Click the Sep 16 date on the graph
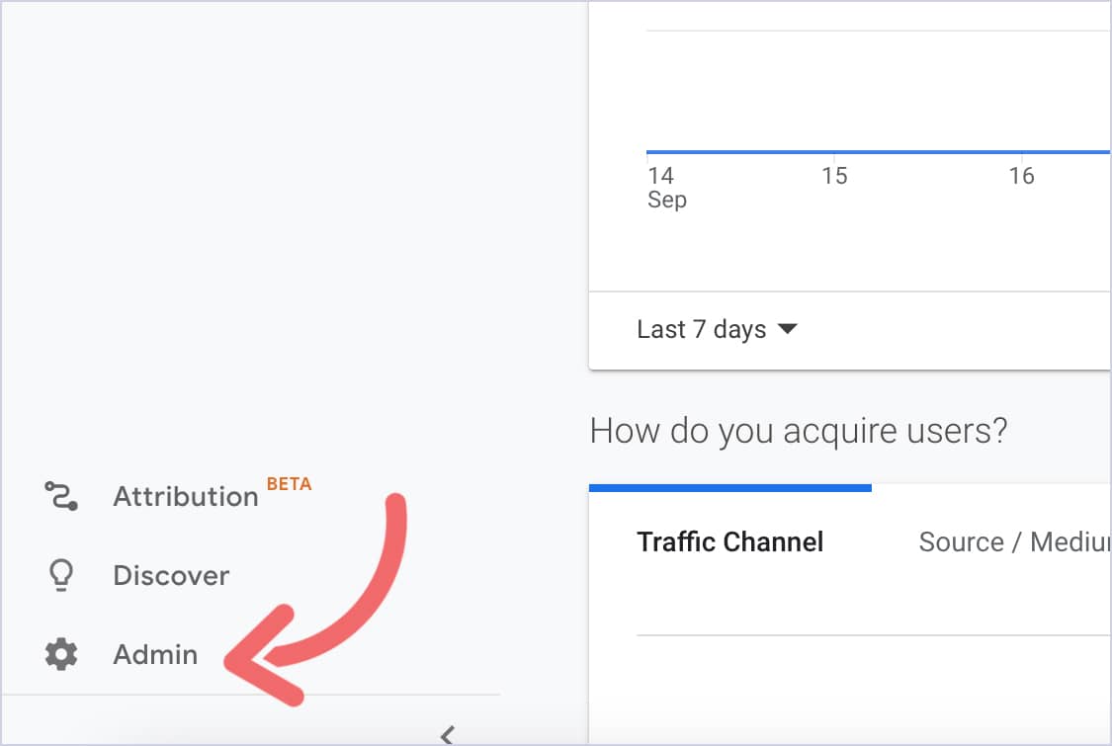Screen dimensions: 1112x746 coord(1022,175)
